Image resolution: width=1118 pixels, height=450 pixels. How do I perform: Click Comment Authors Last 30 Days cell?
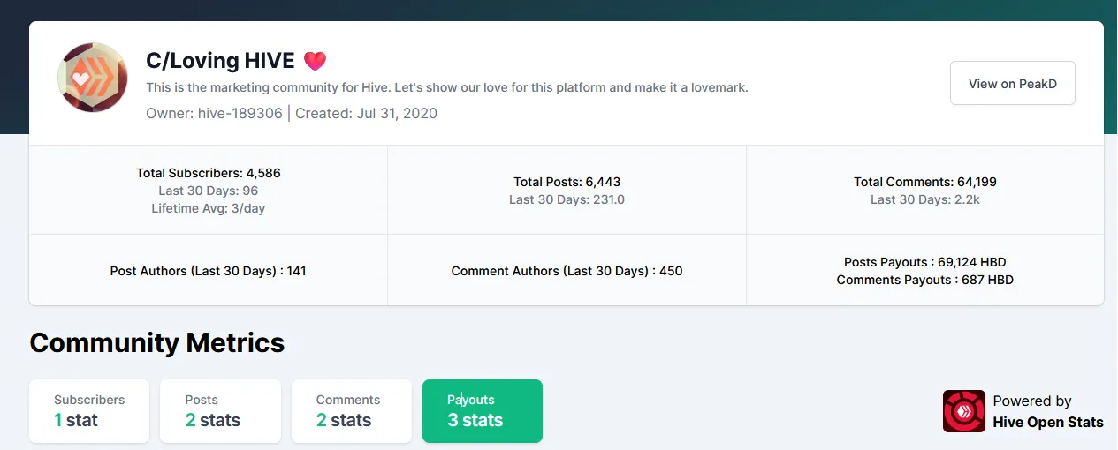(x=567, y=271)
